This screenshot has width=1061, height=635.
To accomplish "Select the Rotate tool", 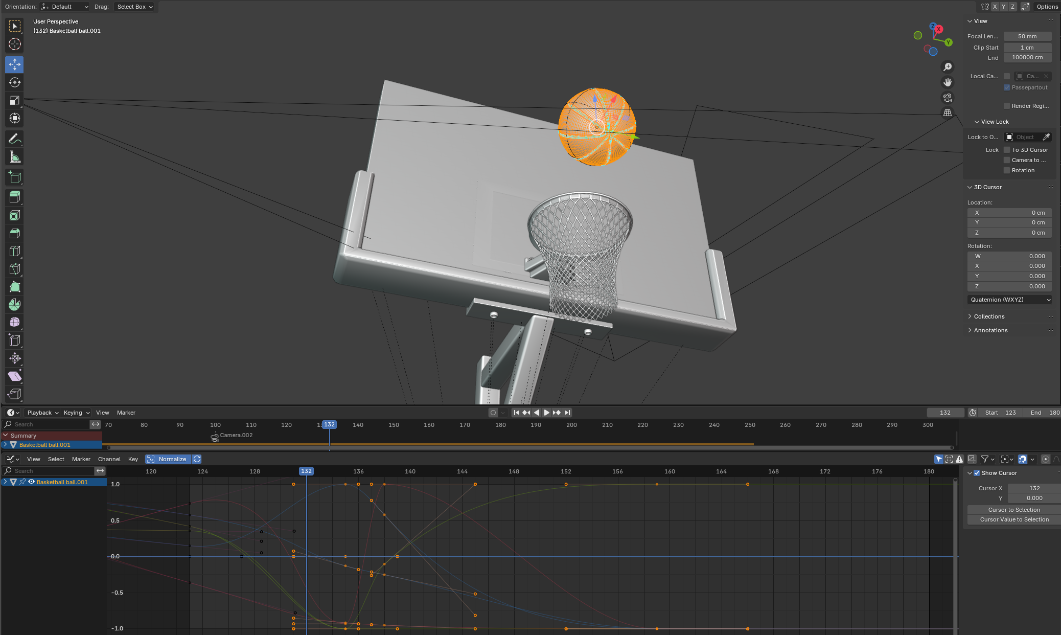I will point(14,82).
